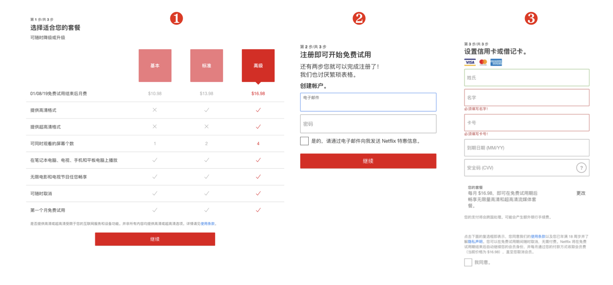613x285 pixels.
Task: Click the screen count 2 for standard
Action: [207, 143]
